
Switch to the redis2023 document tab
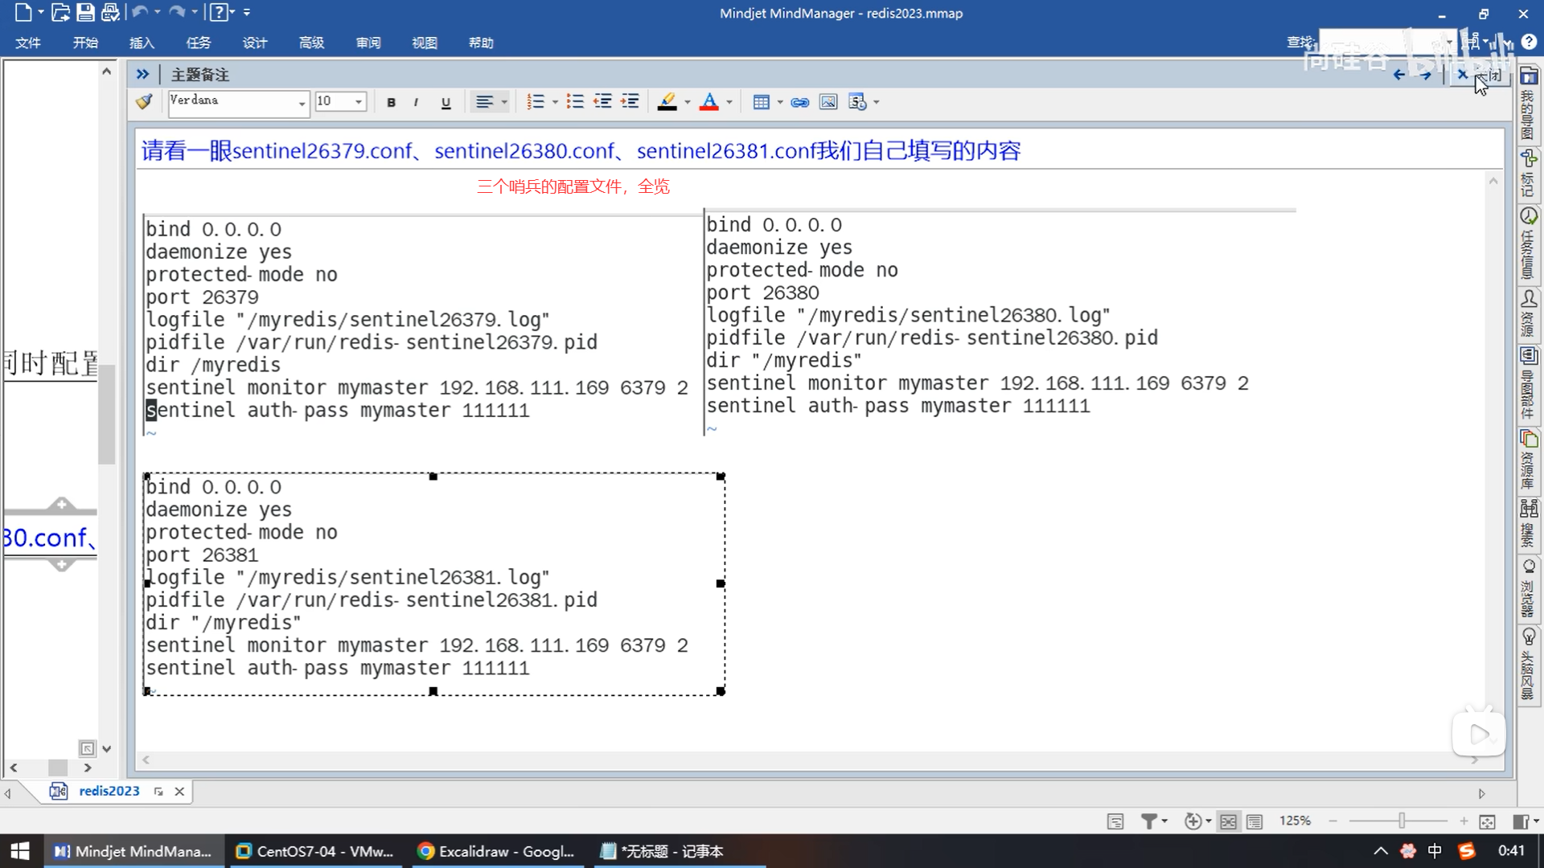[109, 791]
